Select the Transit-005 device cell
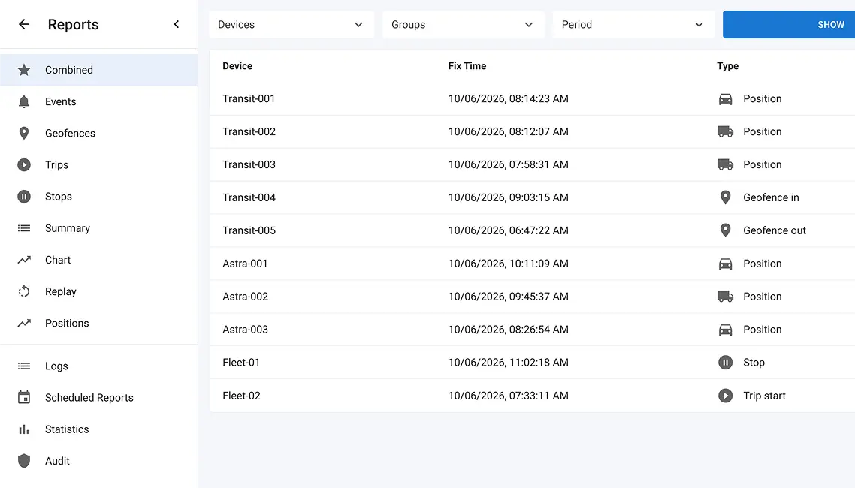Viewport: 855px width, 488px height. pyautogui.click(x=249, y=230)
